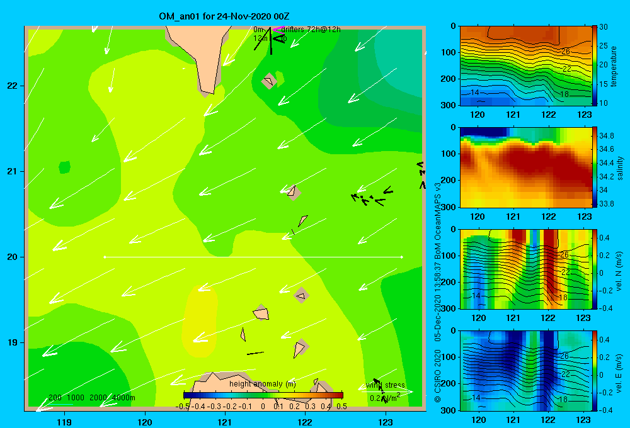Click the vel. E color scale bar

(x=595, y=371)
